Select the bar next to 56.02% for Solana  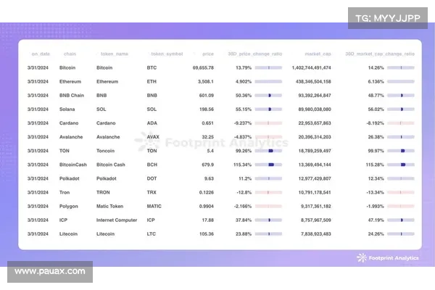coord(401,109)
